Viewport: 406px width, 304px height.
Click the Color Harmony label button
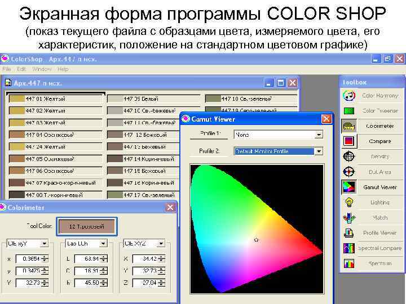(380, 96)
